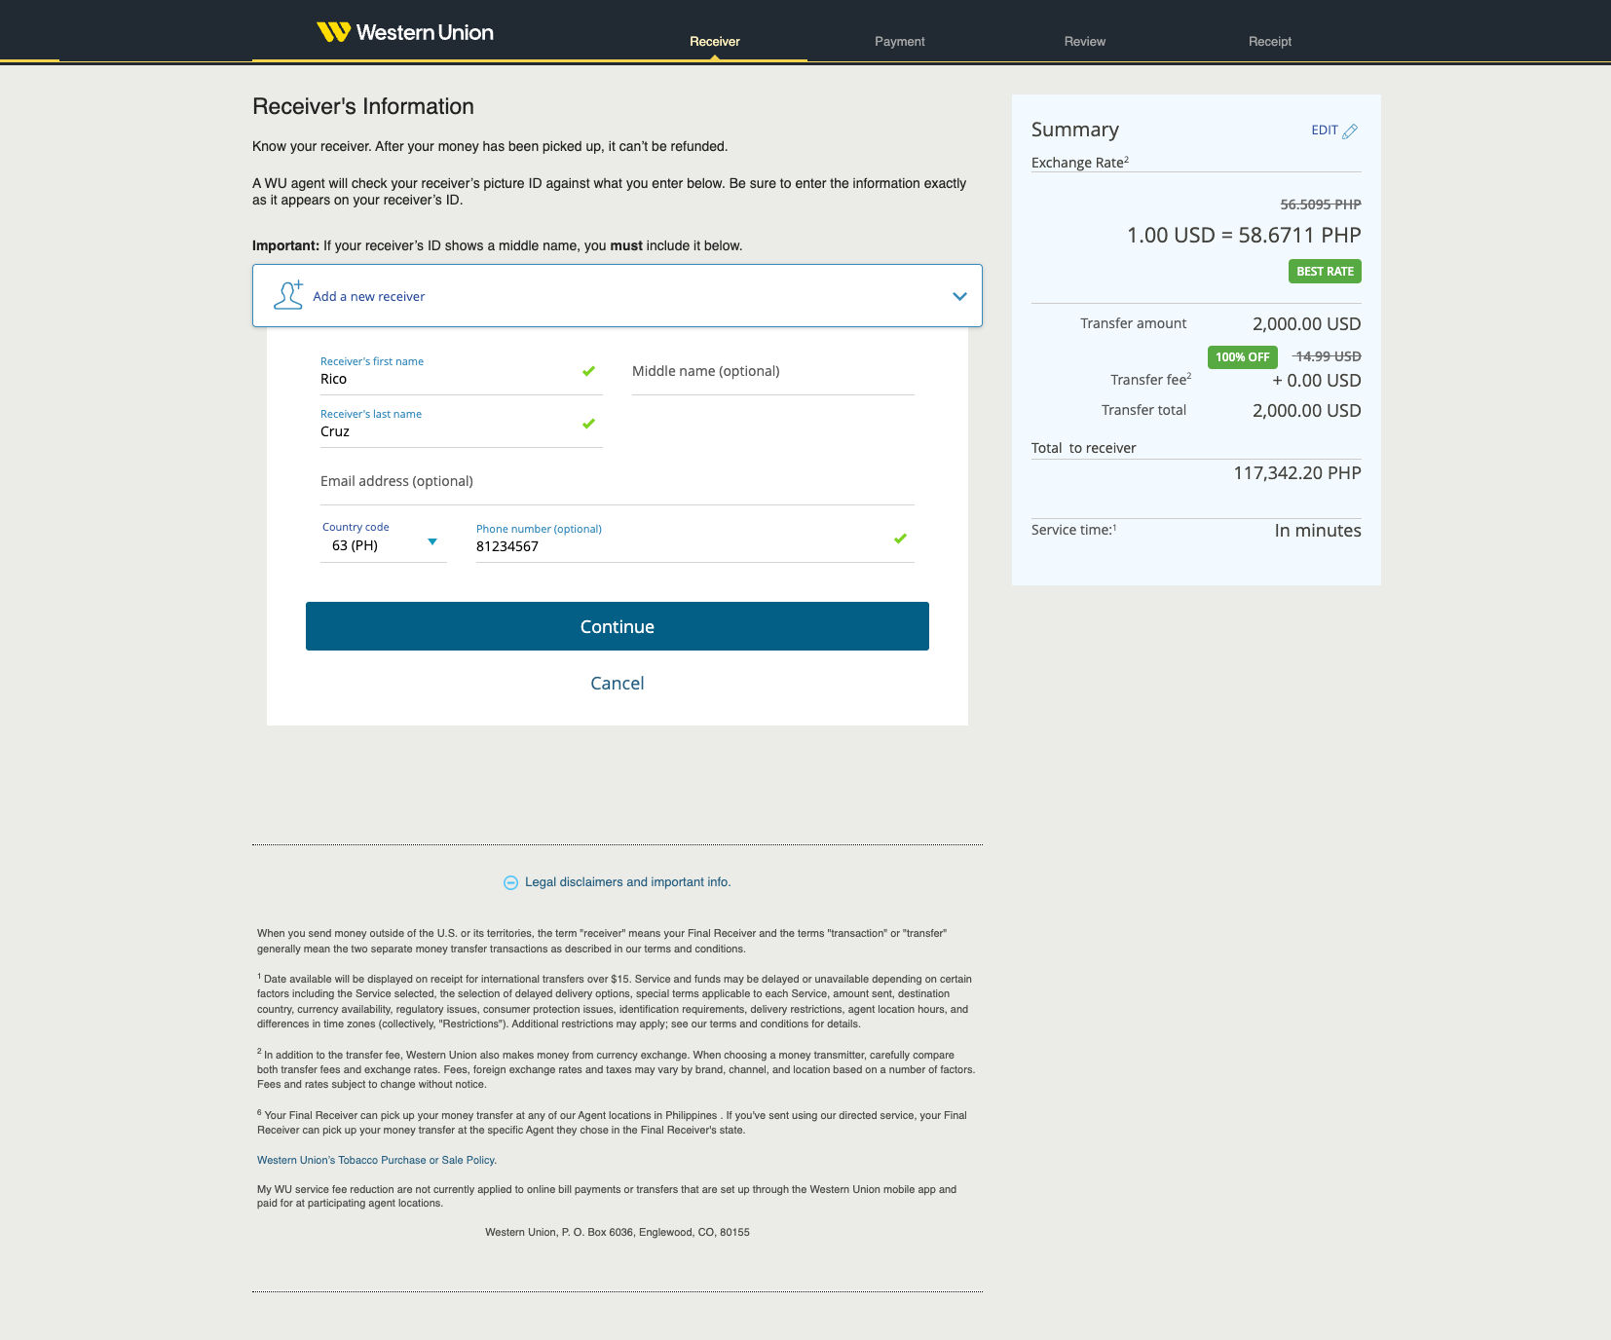Click the EDIT link in Summary
Screen dimensions: 1611x1340
[1325, 130]
